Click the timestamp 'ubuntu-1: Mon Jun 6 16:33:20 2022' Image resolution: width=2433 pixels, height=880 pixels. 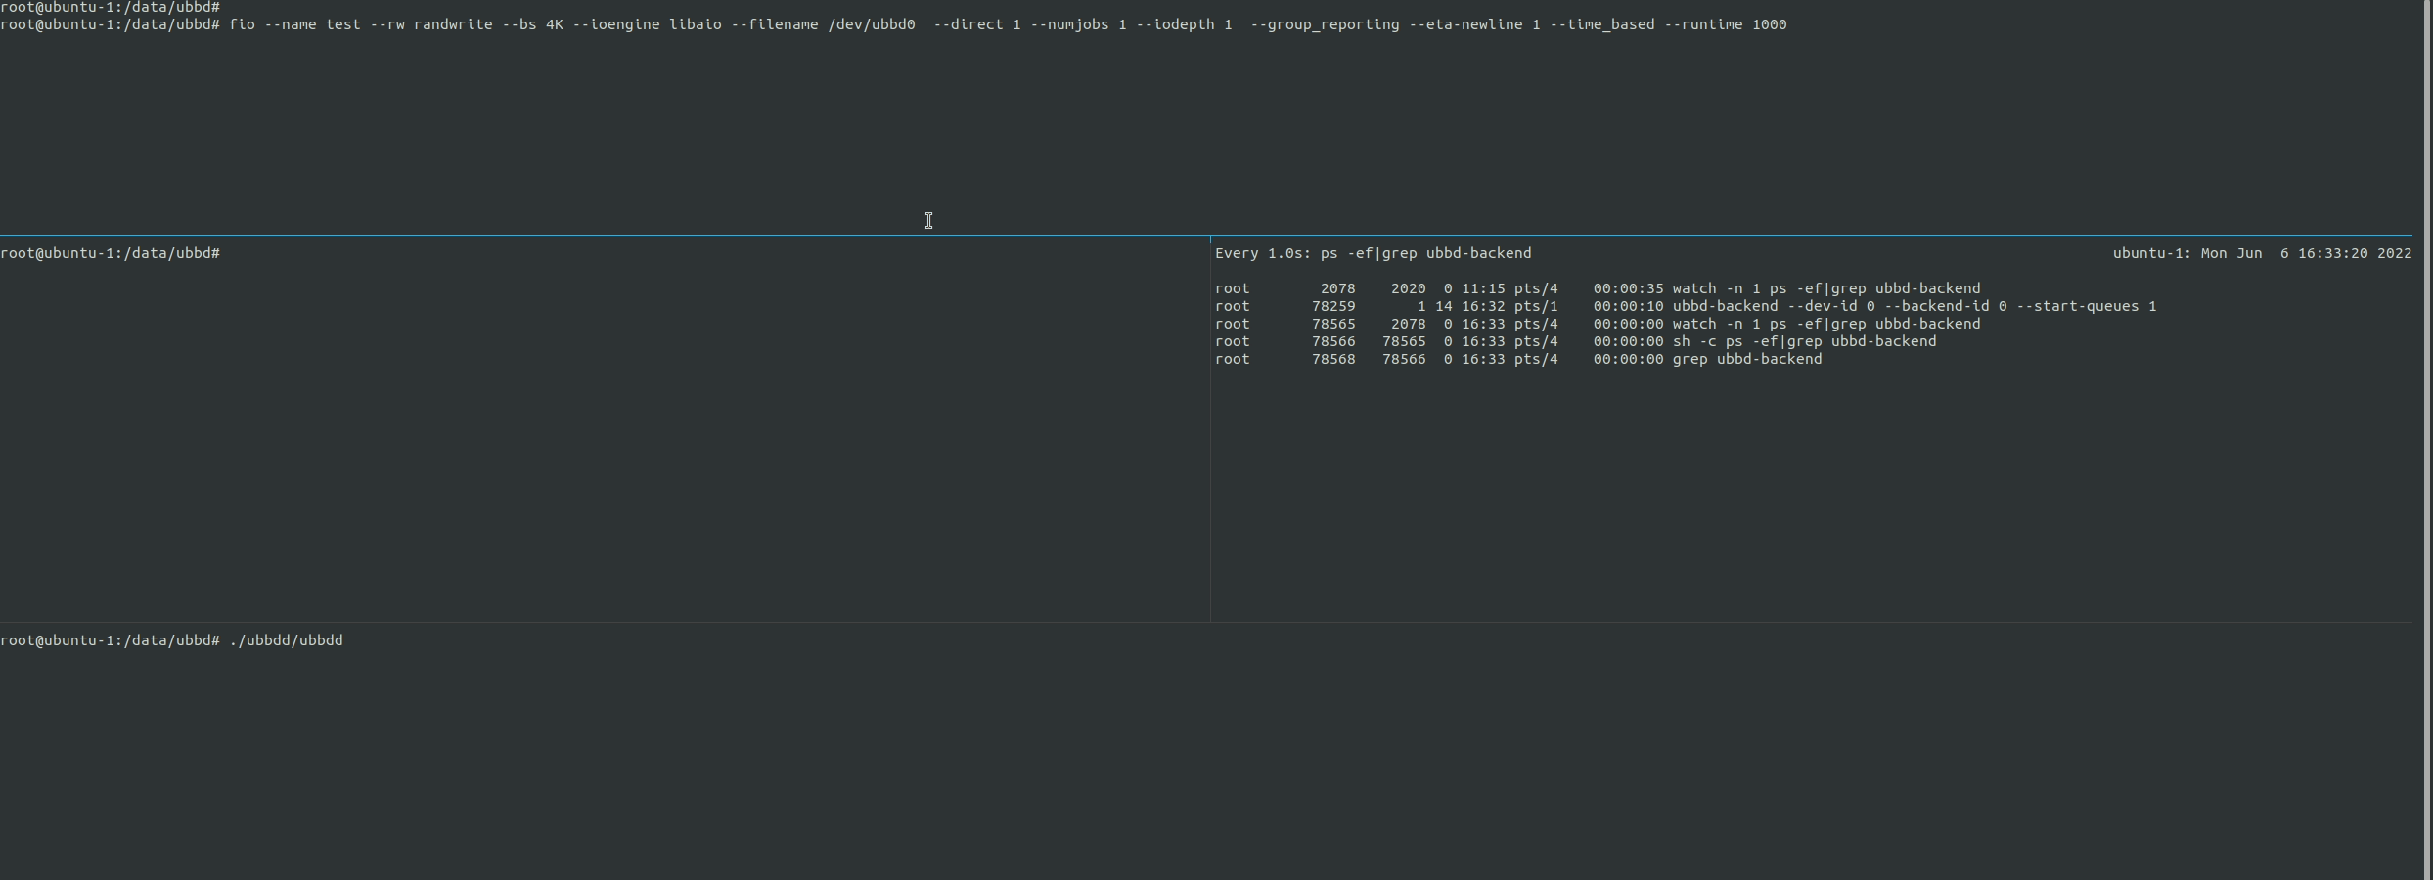click(2262, 253)
